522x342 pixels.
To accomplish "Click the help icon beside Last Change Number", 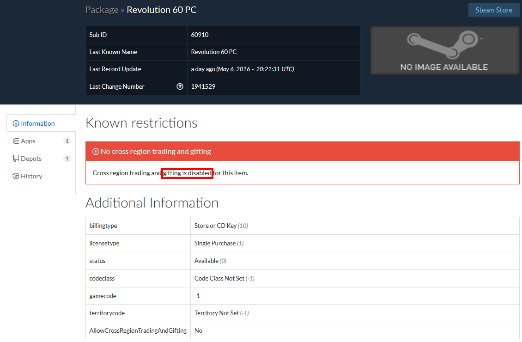I will coord(180,86).
